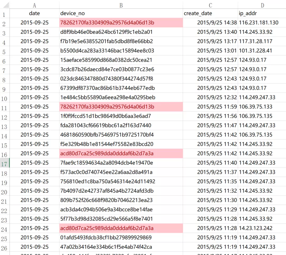Select row 24 header
The image size is (286, 255).
tap(5, 228)
